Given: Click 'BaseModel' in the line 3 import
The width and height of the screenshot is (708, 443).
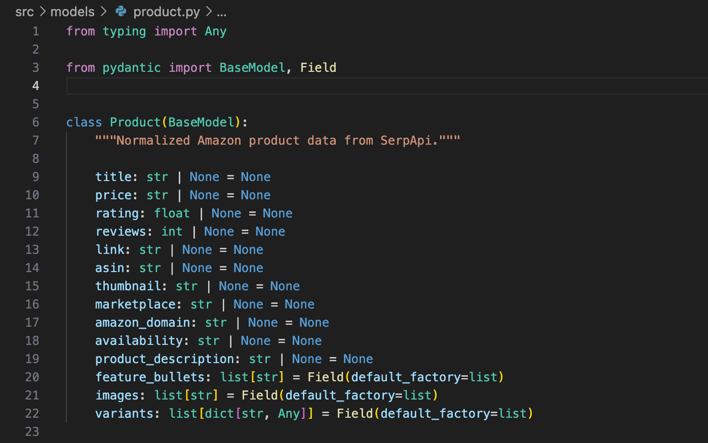Looking at the screenshot, I should point(252,68).
